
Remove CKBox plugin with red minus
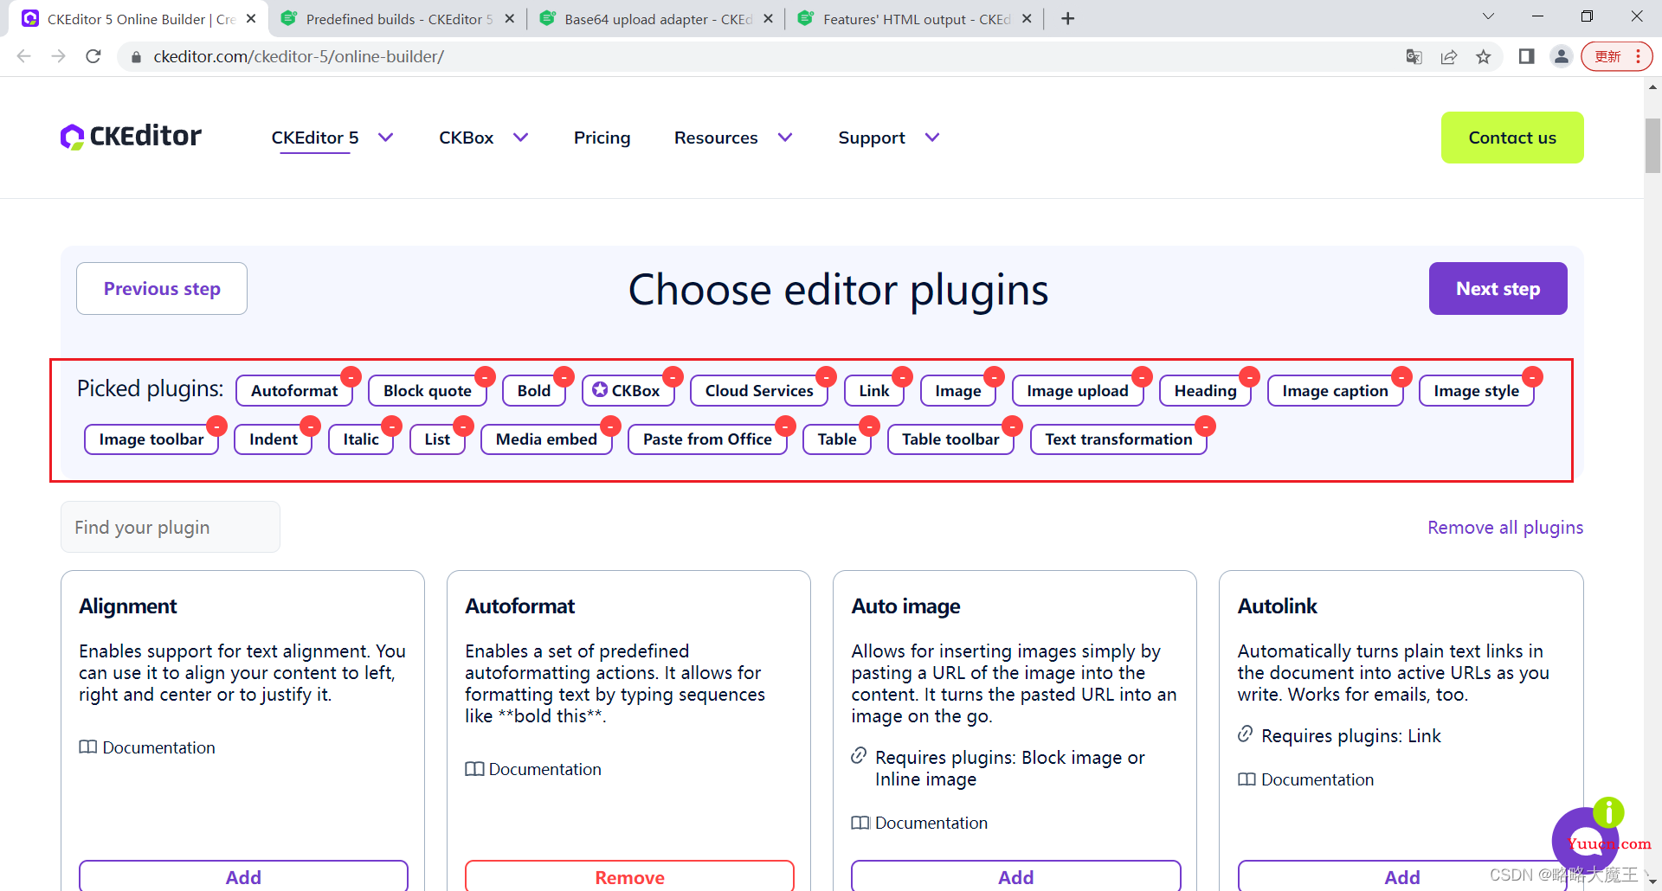(x=673, y=376)
